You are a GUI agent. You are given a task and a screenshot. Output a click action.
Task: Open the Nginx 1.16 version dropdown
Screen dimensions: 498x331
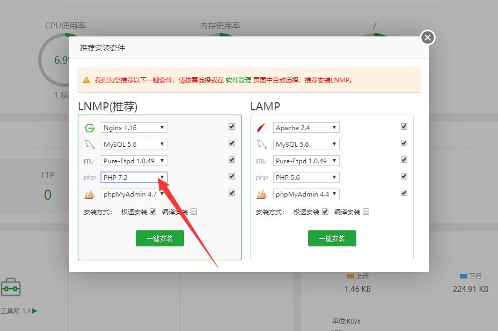(134, 127)
